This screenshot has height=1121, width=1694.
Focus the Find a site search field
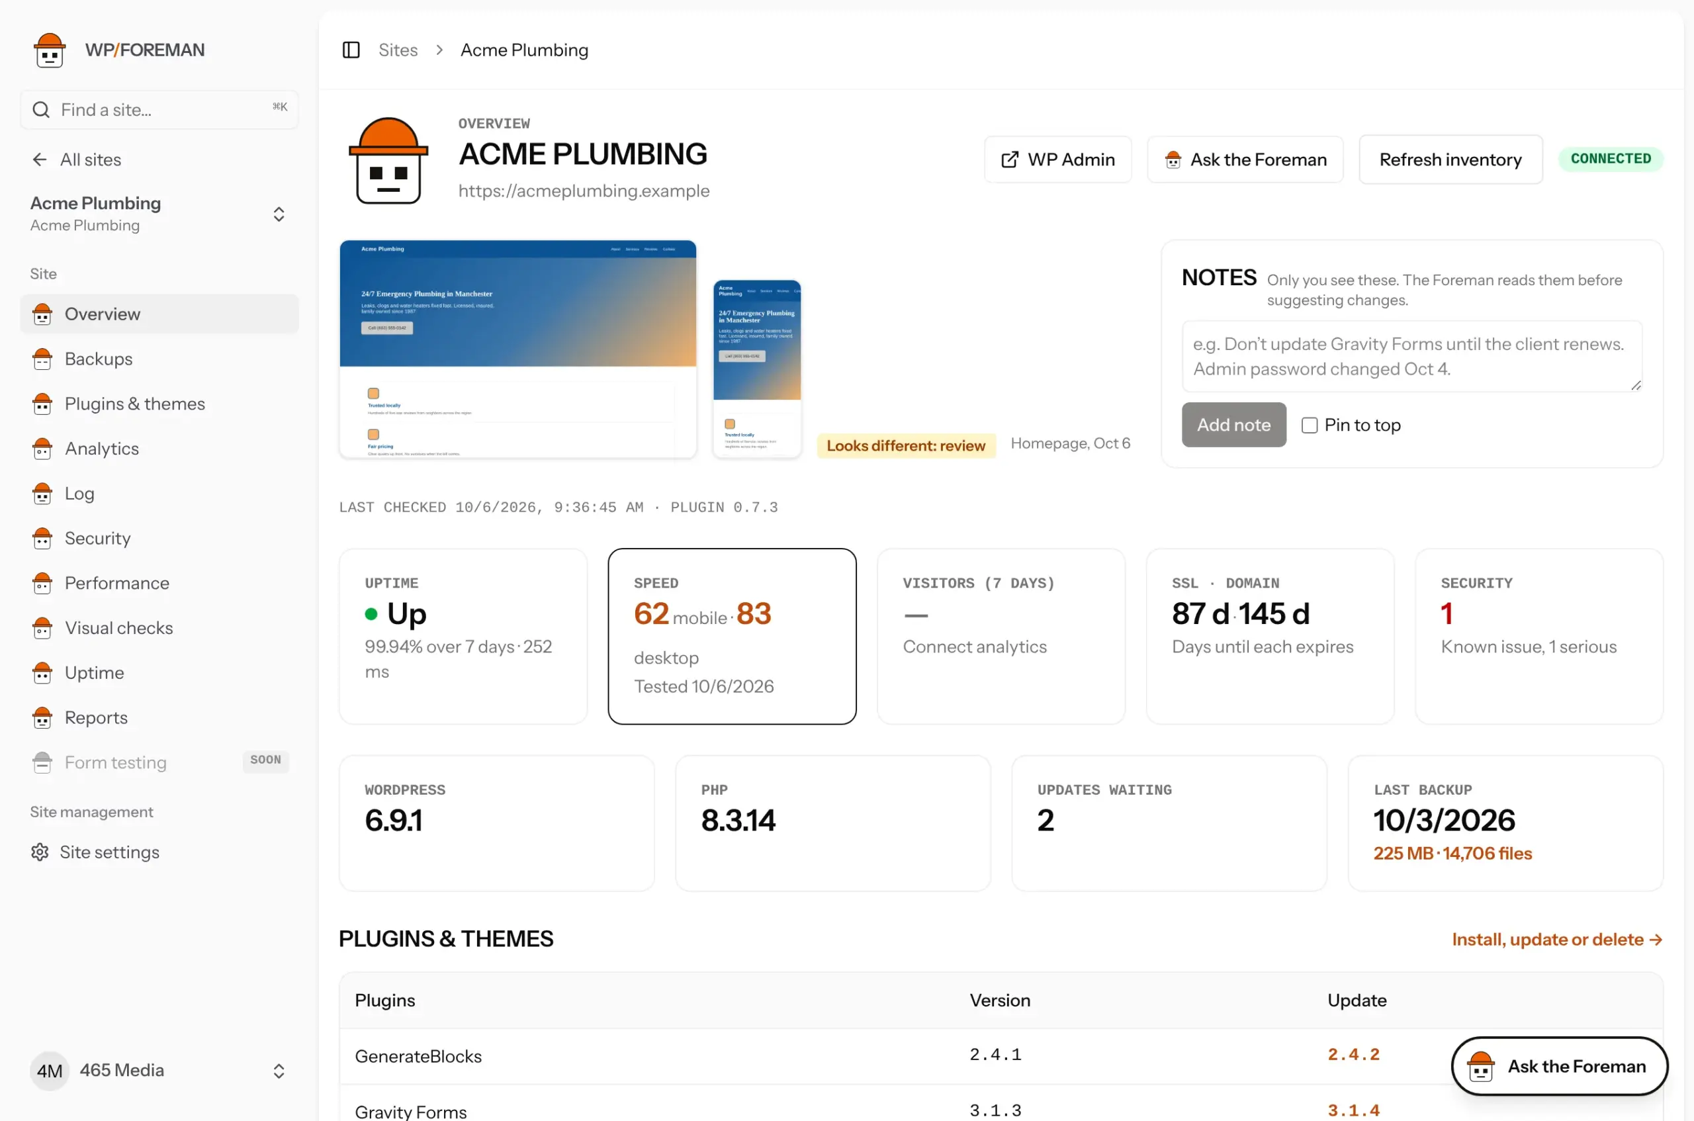click(159, 109)
